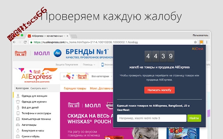Select Одежда для женщин category
The image size is (223, 139).
pyautogui.click(x=34, y=96)
